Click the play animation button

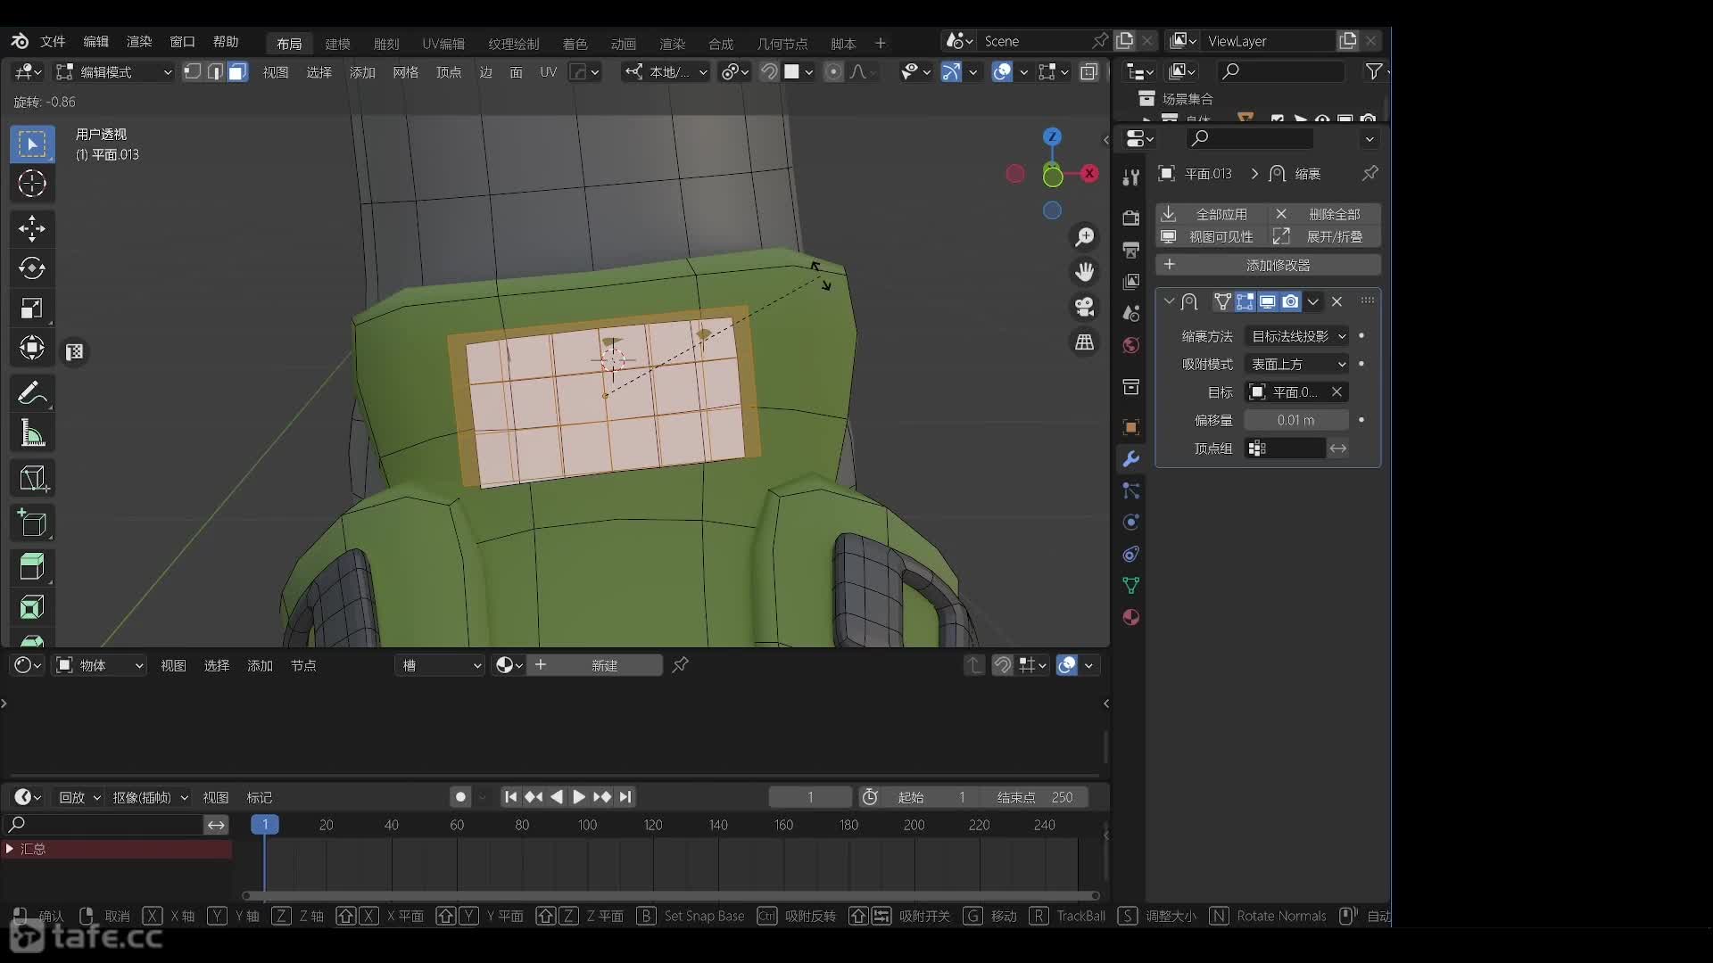(578, 797)
